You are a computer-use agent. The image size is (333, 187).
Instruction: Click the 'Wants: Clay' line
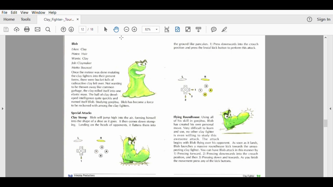point(80,58)
